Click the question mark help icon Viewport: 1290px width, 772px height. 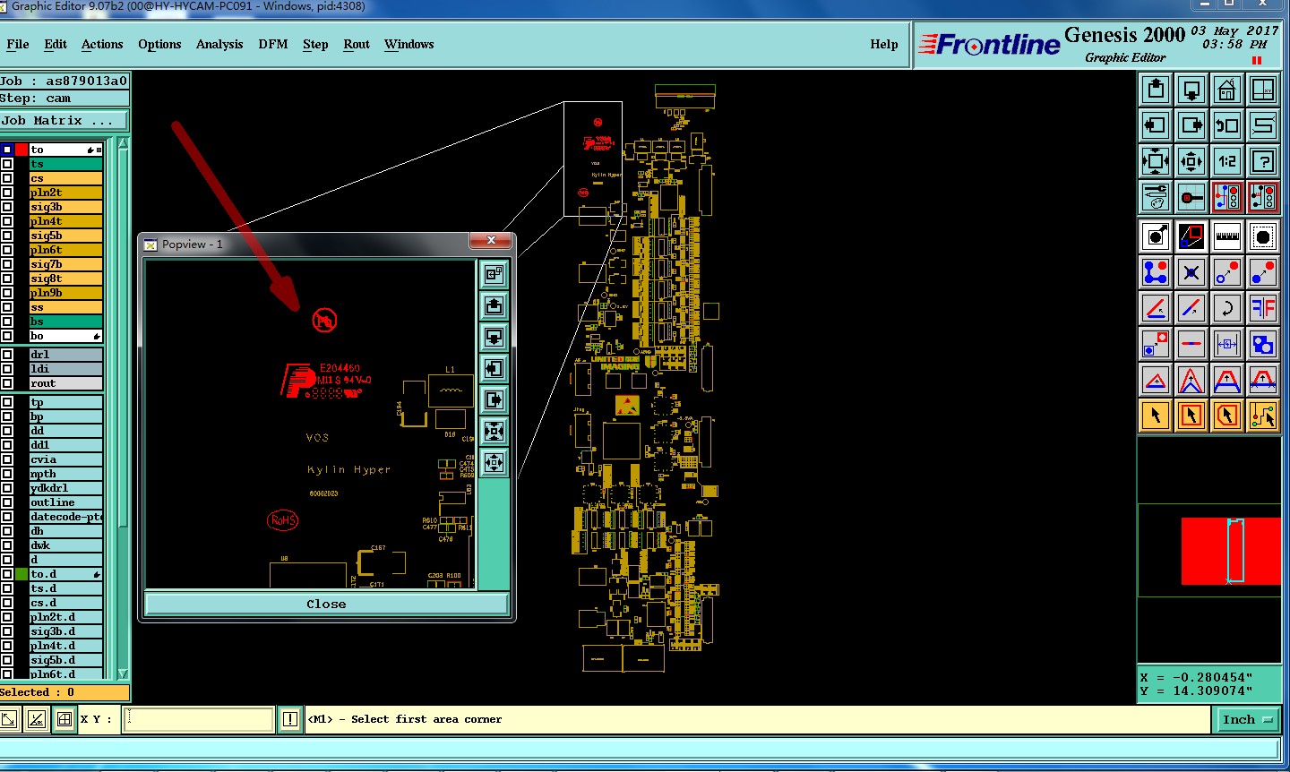pos(1263,161)
